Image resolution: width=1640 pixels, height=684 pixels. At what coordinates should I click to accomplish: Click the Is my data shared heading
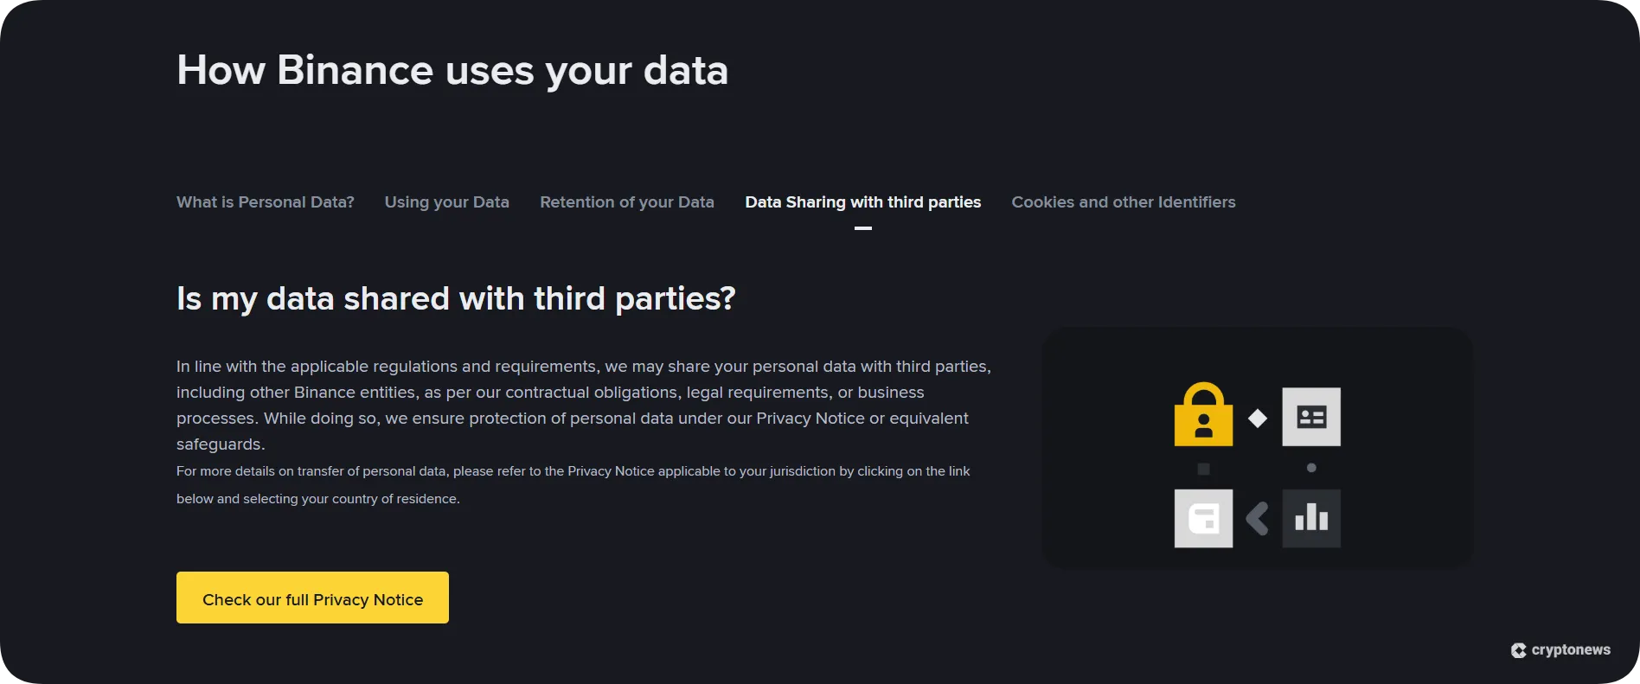point(455,298)
